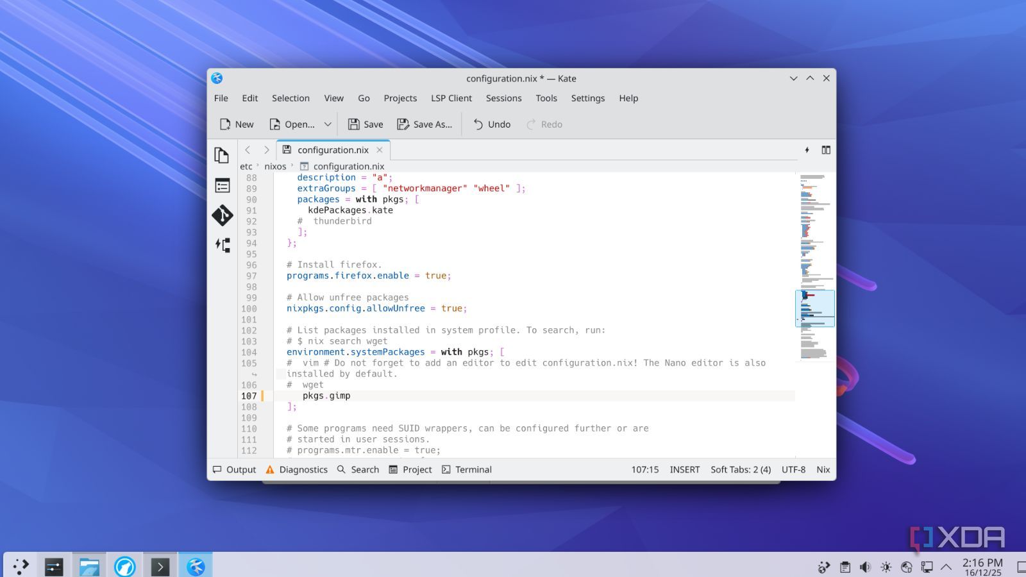Click the Redo toolbar button
Viewport: 1026px width, 577px height.
[x=544, y=124]
